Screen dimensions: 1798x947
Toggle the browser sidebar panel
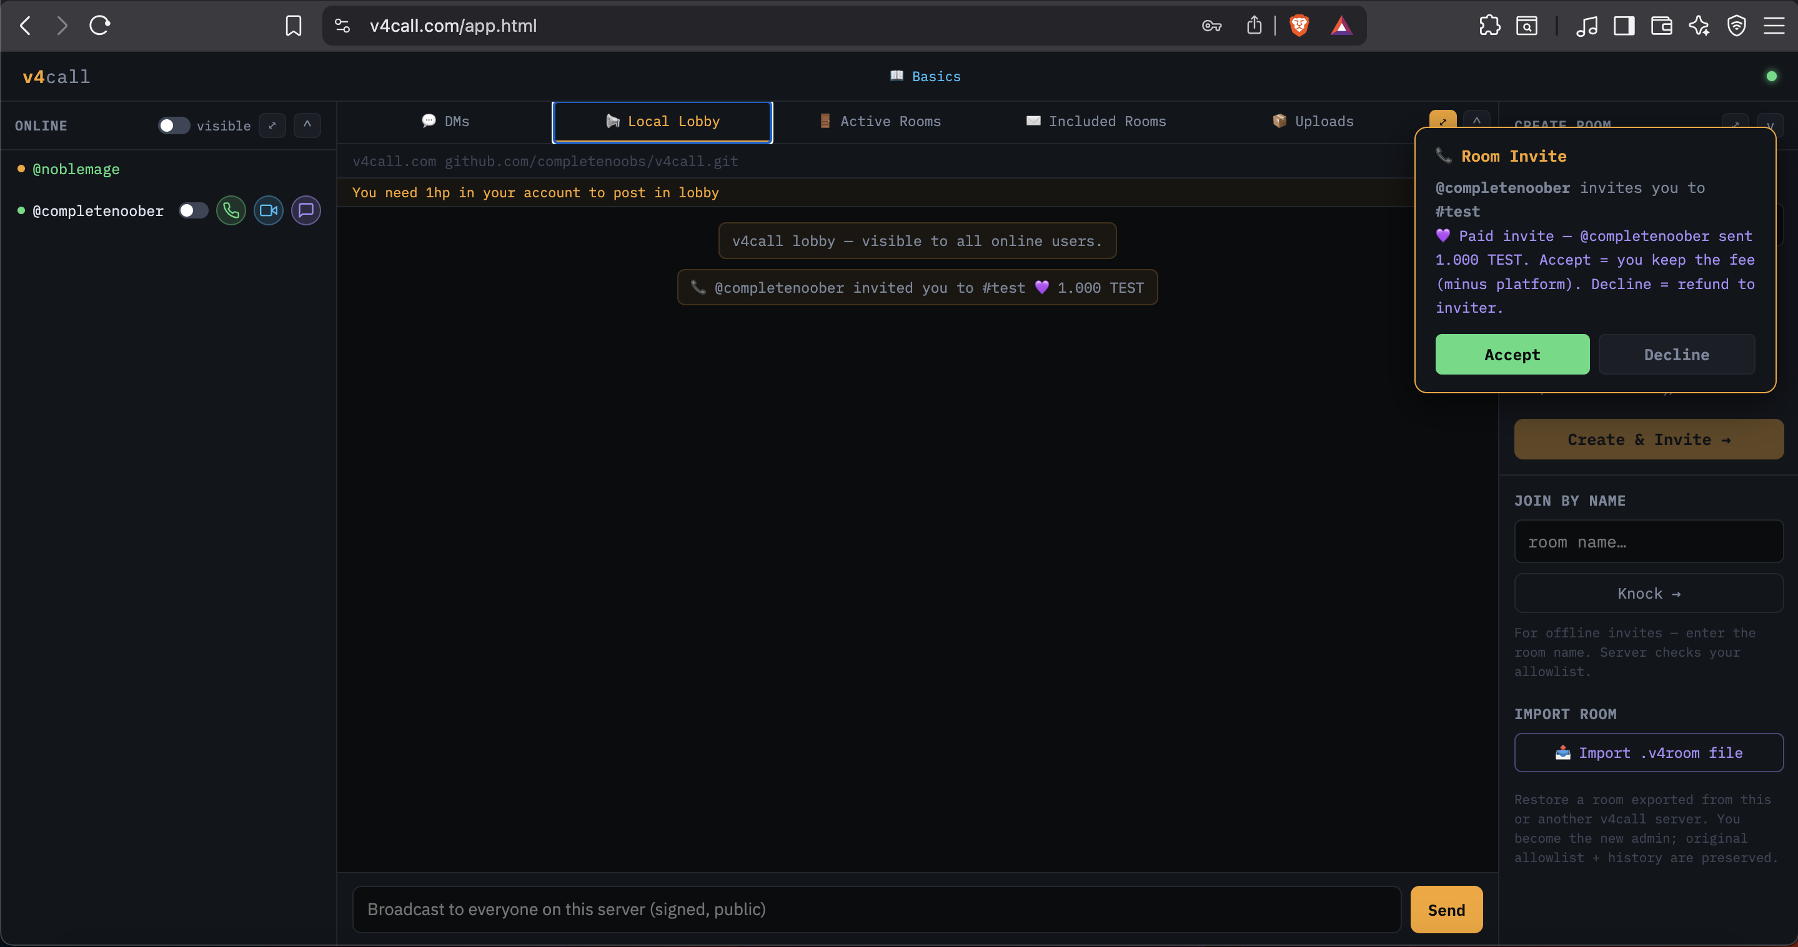click(x=1624, y=26)
